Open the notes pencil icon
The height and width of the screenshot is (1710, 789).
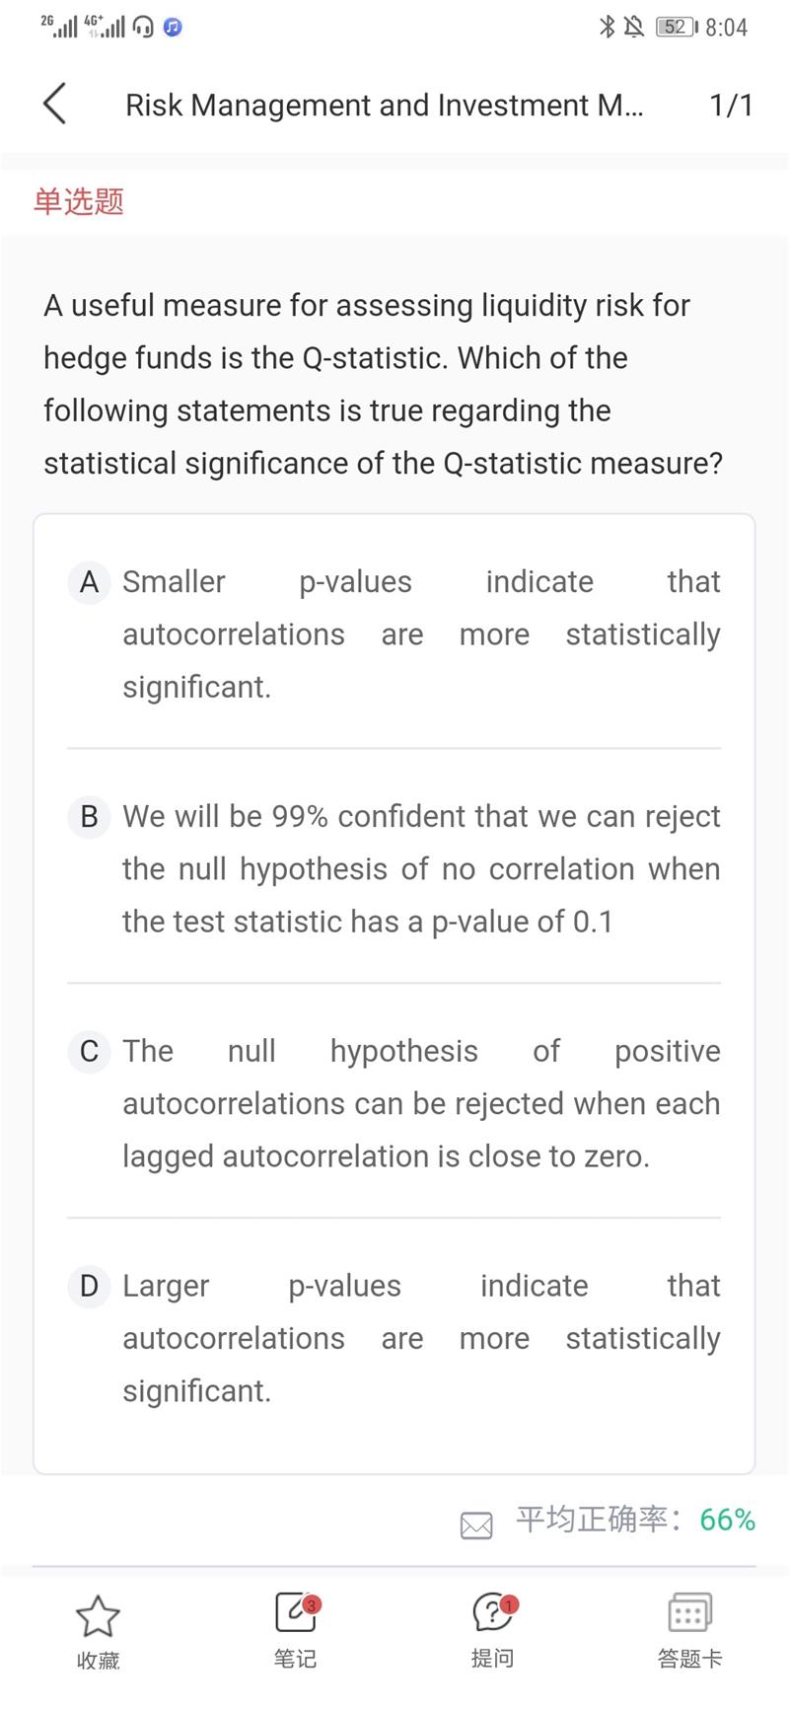click(x=295, y=1612)
